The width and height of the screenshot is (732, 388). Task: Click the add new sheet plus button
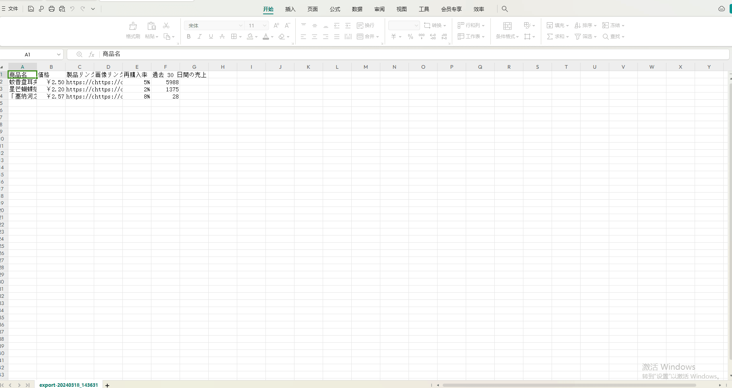[107, 385]
